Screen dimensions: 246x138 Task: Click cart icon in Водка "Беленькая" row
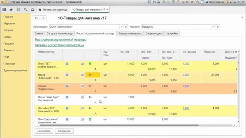tap(82, 75)
